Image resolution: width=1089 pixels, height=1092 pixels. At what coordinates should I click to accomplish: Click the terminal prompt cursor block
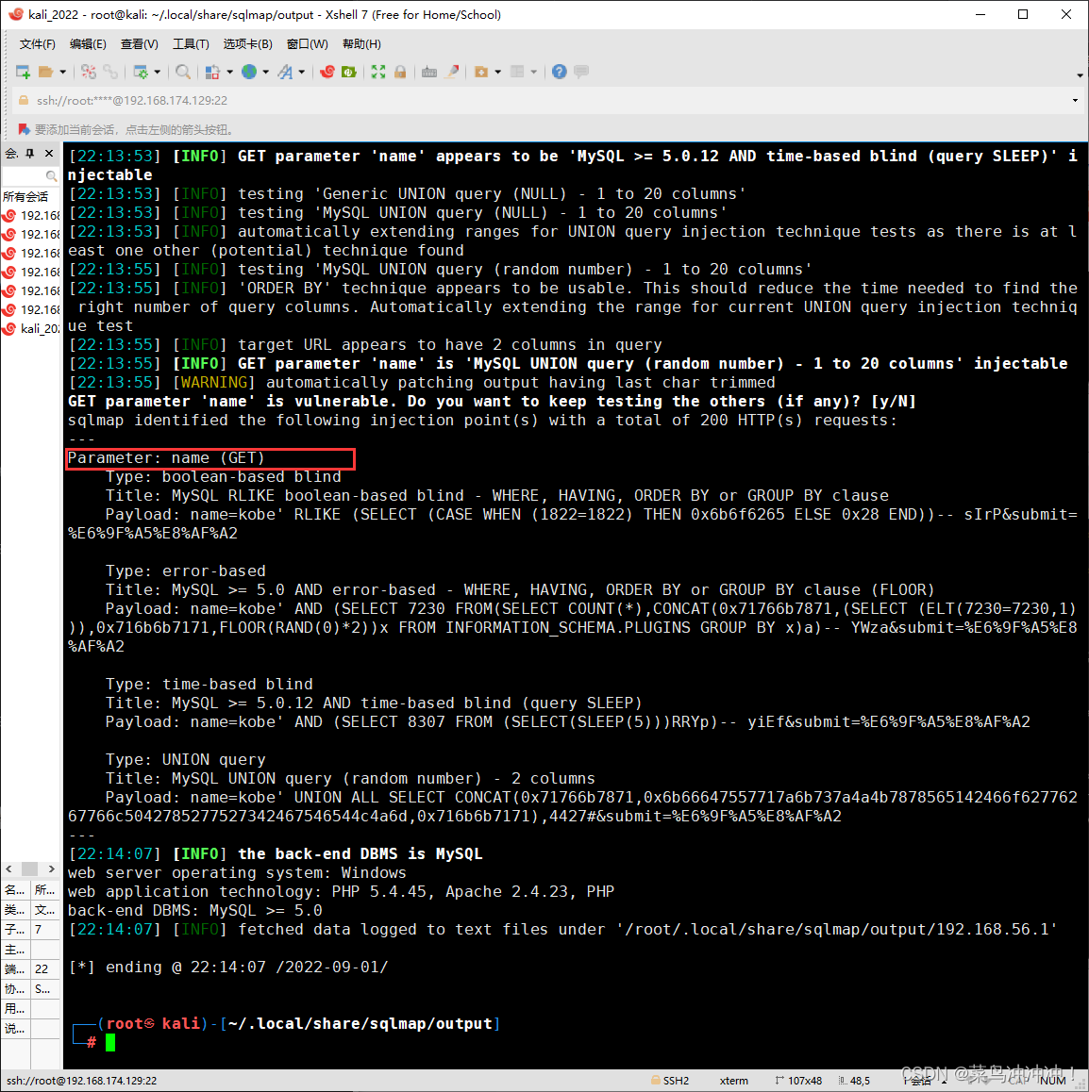tap(110, 1043)
